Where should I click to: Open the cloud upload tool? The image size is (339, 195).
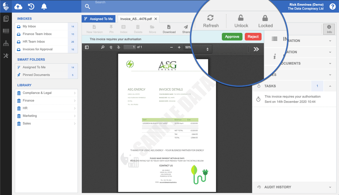tap(18, 6)
